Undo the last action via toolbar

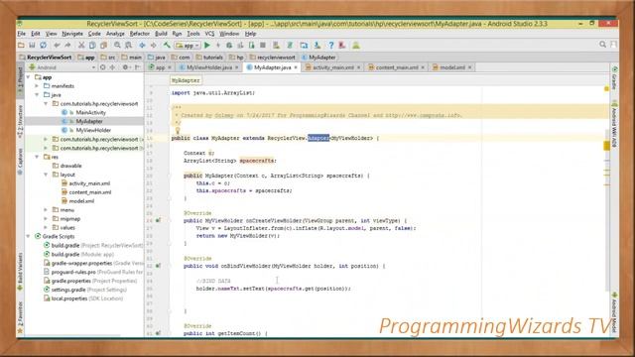click(57, 46)
